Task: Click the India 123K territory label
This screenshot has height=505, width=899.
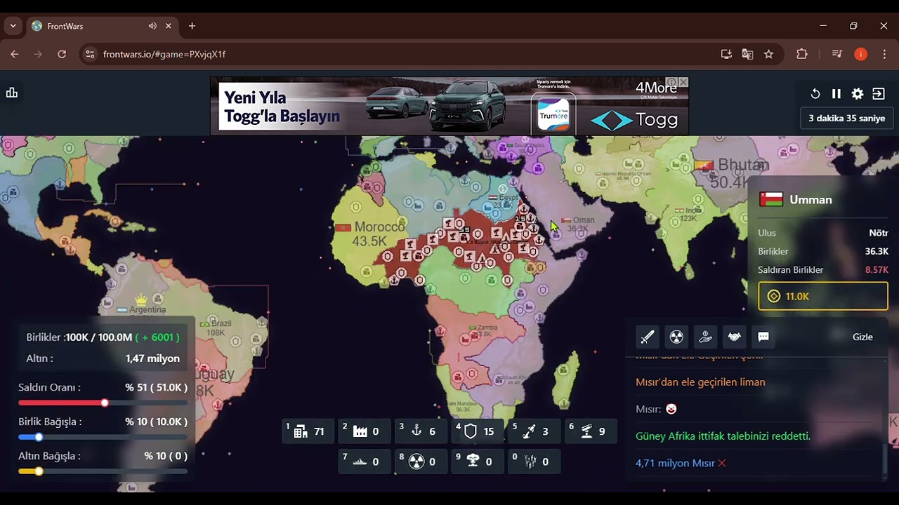Action: [x=688, y=214]
